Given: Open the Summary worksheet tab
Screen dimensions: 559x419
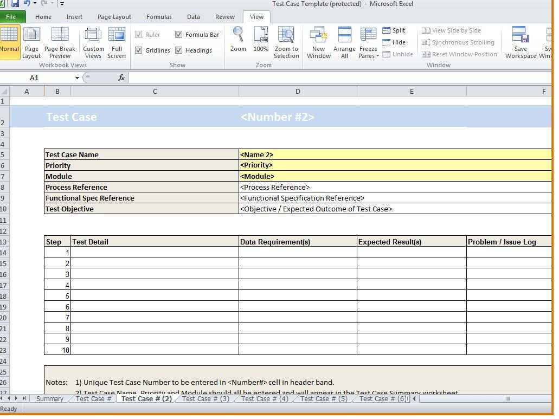Looking at the screenshot, I should (50, 399).
